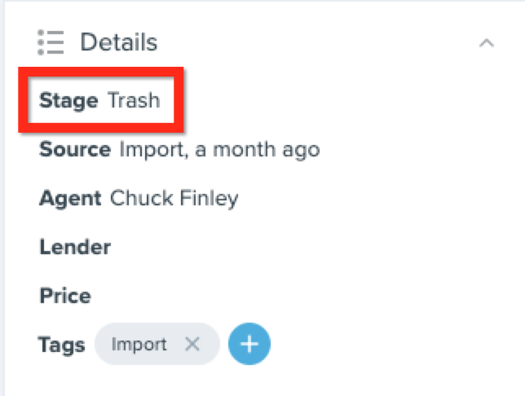Remove the Import tag
525x396 pixels.
pos(192,344)
